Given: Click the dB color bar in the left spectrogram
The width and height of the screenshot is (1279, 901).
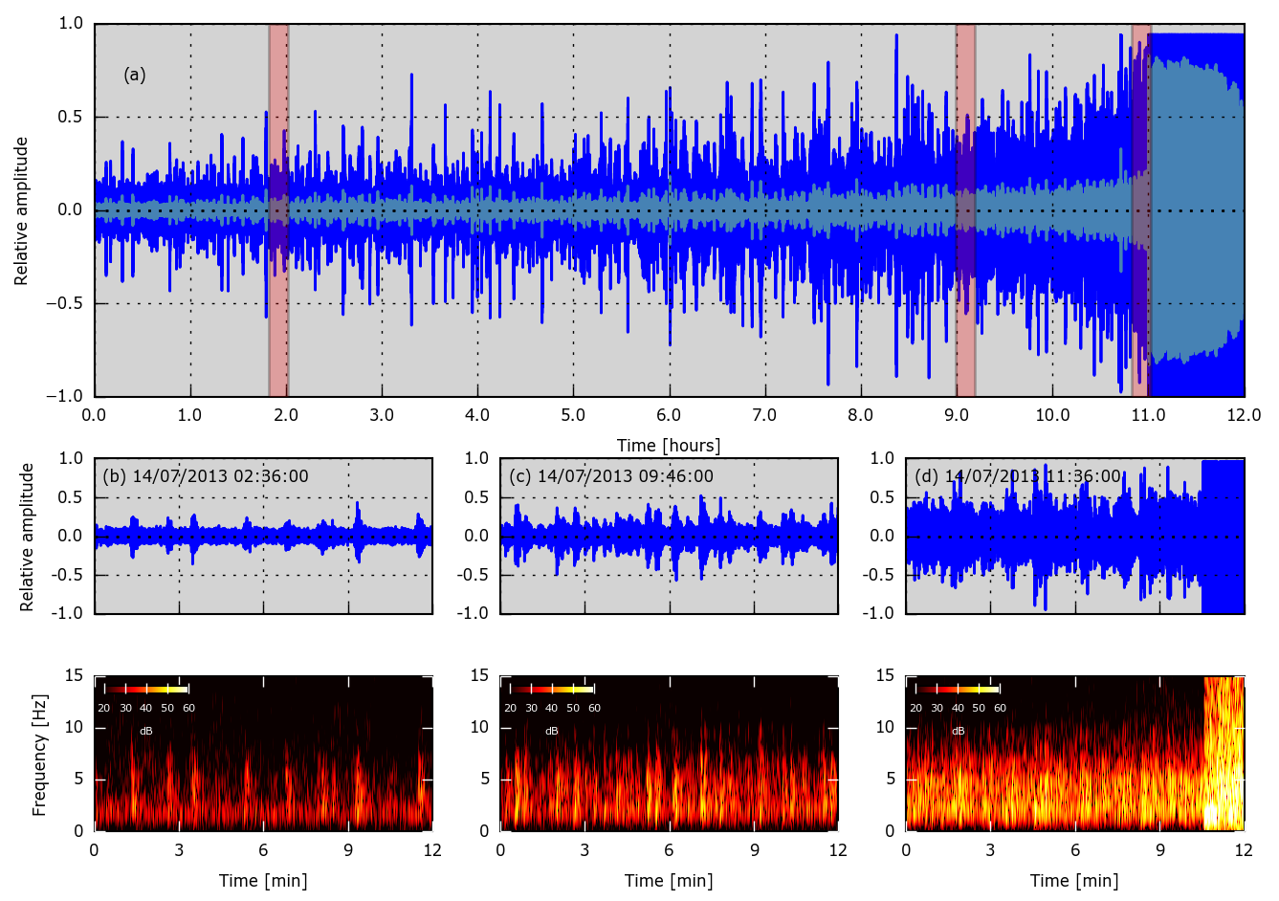Looking at the screenshot, I should [x=146, y=689].
